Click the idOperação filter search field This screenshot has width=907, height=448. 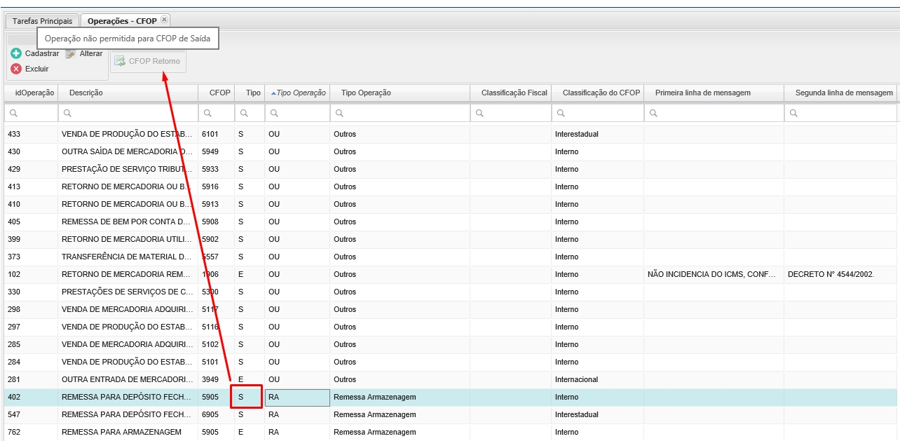31,113
